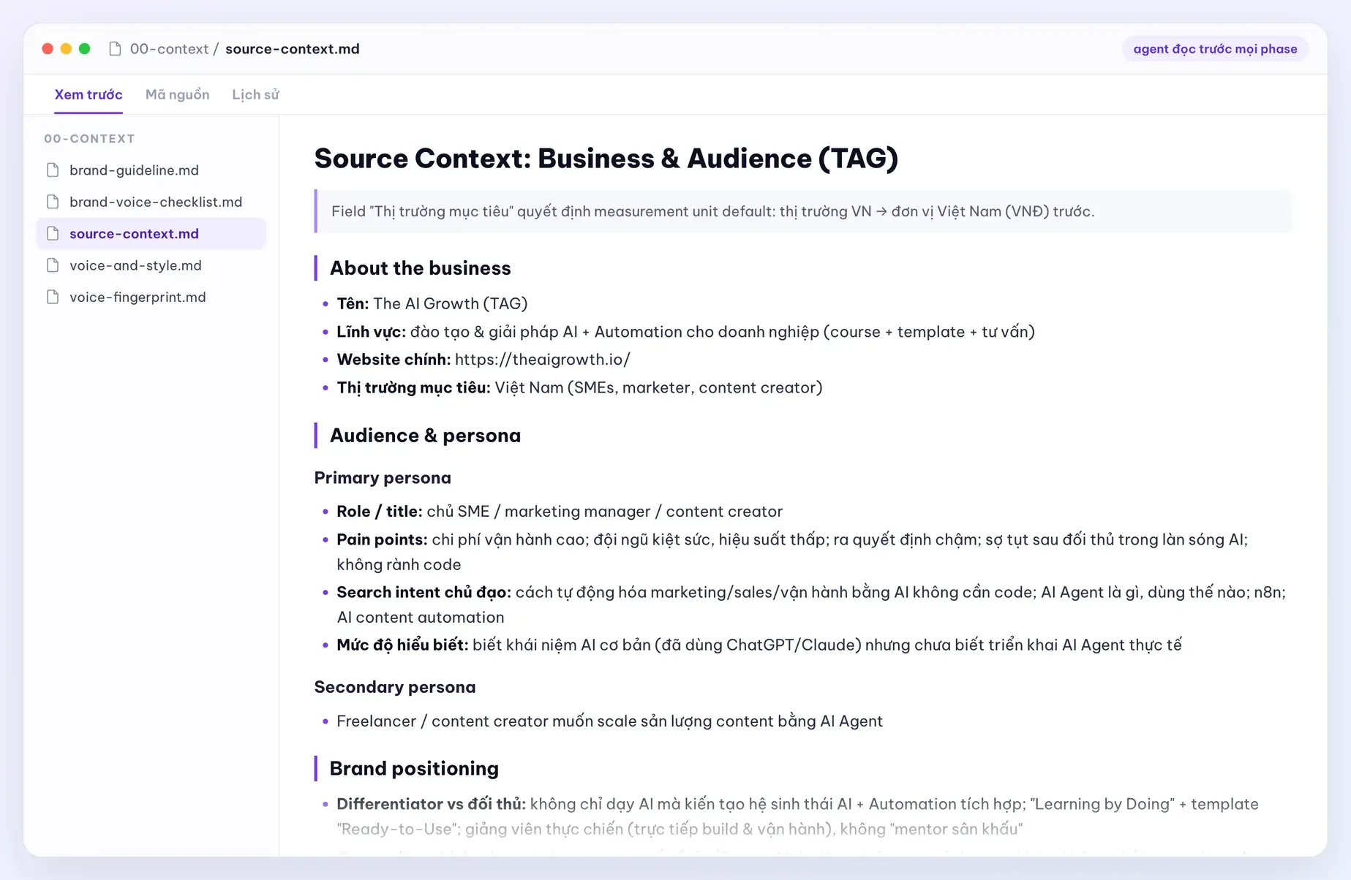Viewport: 1351px width, 880px height.
Task: Click the 00-context breadcrumb folder
Action: (x=169, y=49)
